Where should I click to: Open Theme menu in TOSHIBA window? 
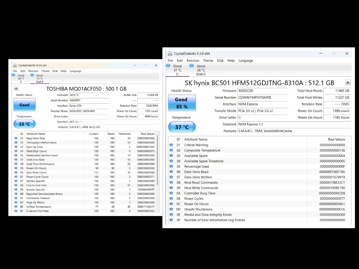tap(45, 71)
